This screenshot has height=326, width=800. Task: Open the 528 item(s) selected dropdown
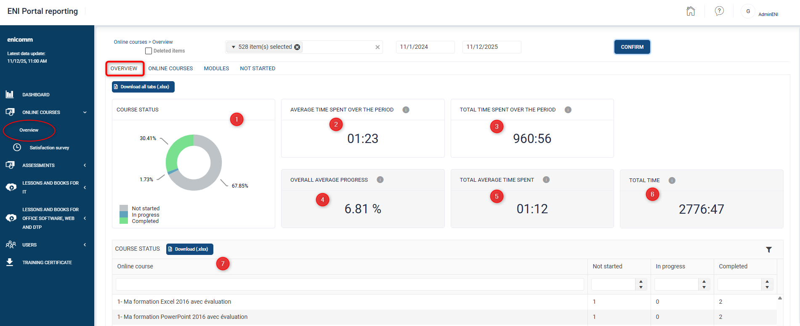(234, 47)
